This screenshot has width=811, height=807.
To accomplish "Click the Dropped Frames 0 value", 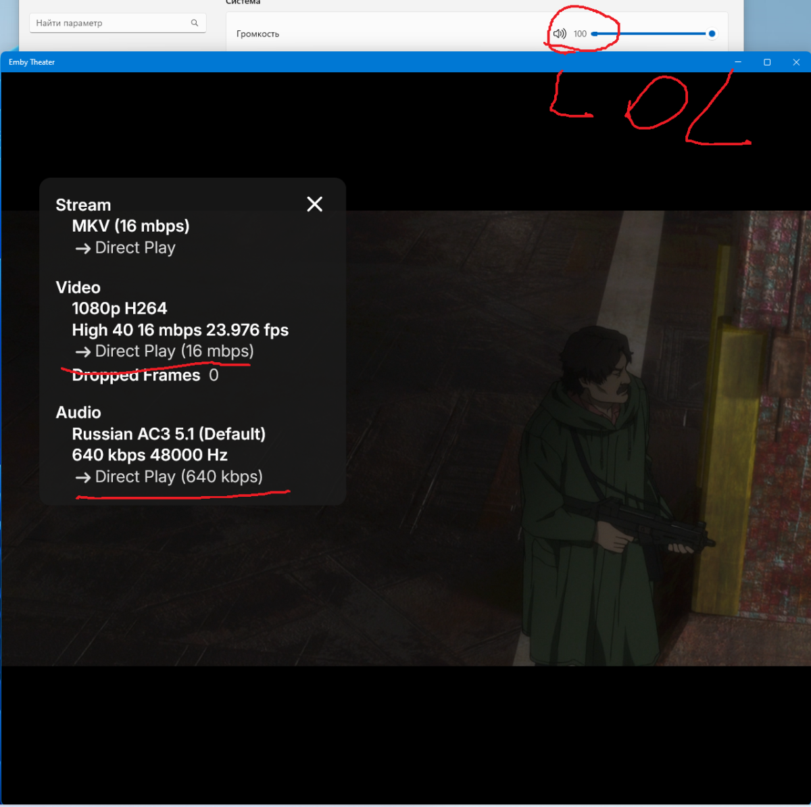I will coord(214,375).
